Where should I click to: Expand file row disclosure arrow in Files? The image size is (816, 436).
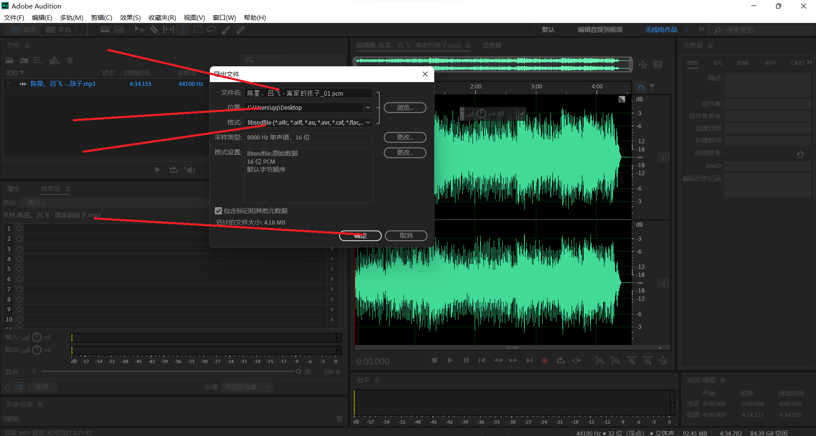pos(8,83)
